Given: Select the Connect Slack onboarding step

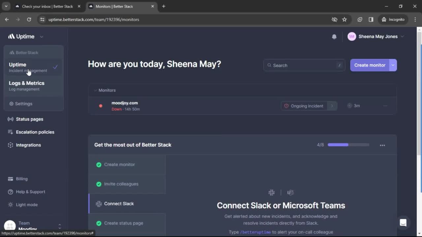Looking at the screenshot, I should click(x=127, y=203).
